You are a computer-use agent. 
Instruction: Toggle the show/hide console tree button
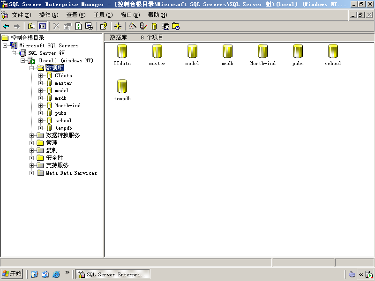pyautogui.click(x=43, y=26)
